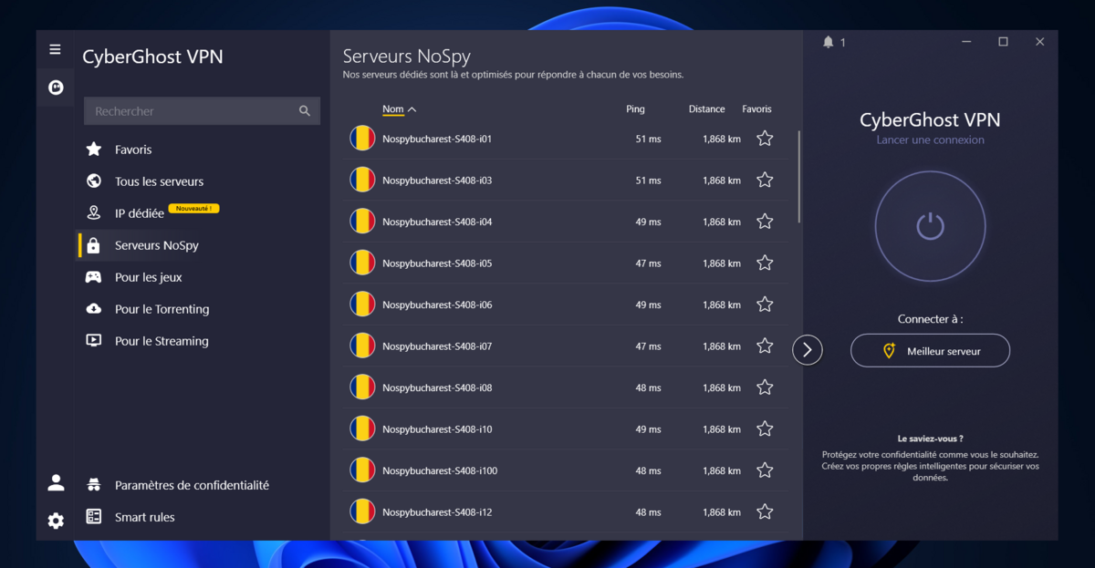This screenshot has width=1095, height=568.
Task: Open Pour le Torrenting servers
Action: pyautogui.click(x=162, y=309)
